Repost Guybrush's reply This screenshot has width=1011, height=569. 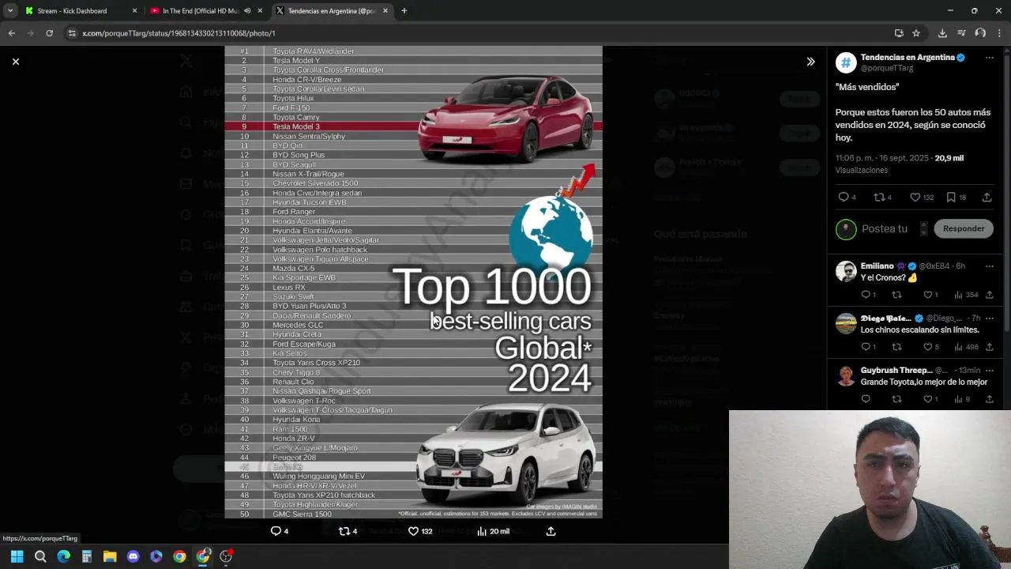coord(896,399)
